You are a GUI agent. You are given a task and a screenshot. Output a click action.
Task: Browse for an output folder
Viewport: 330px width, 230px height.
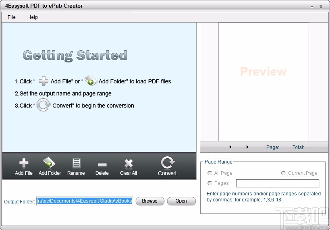[150, 201]
